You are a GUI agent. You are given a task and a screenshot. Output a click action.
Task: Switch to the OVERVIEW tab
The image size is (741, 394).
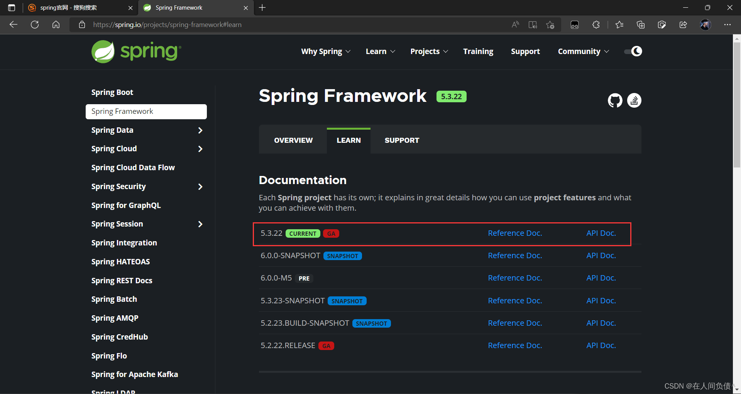point(293,140)
